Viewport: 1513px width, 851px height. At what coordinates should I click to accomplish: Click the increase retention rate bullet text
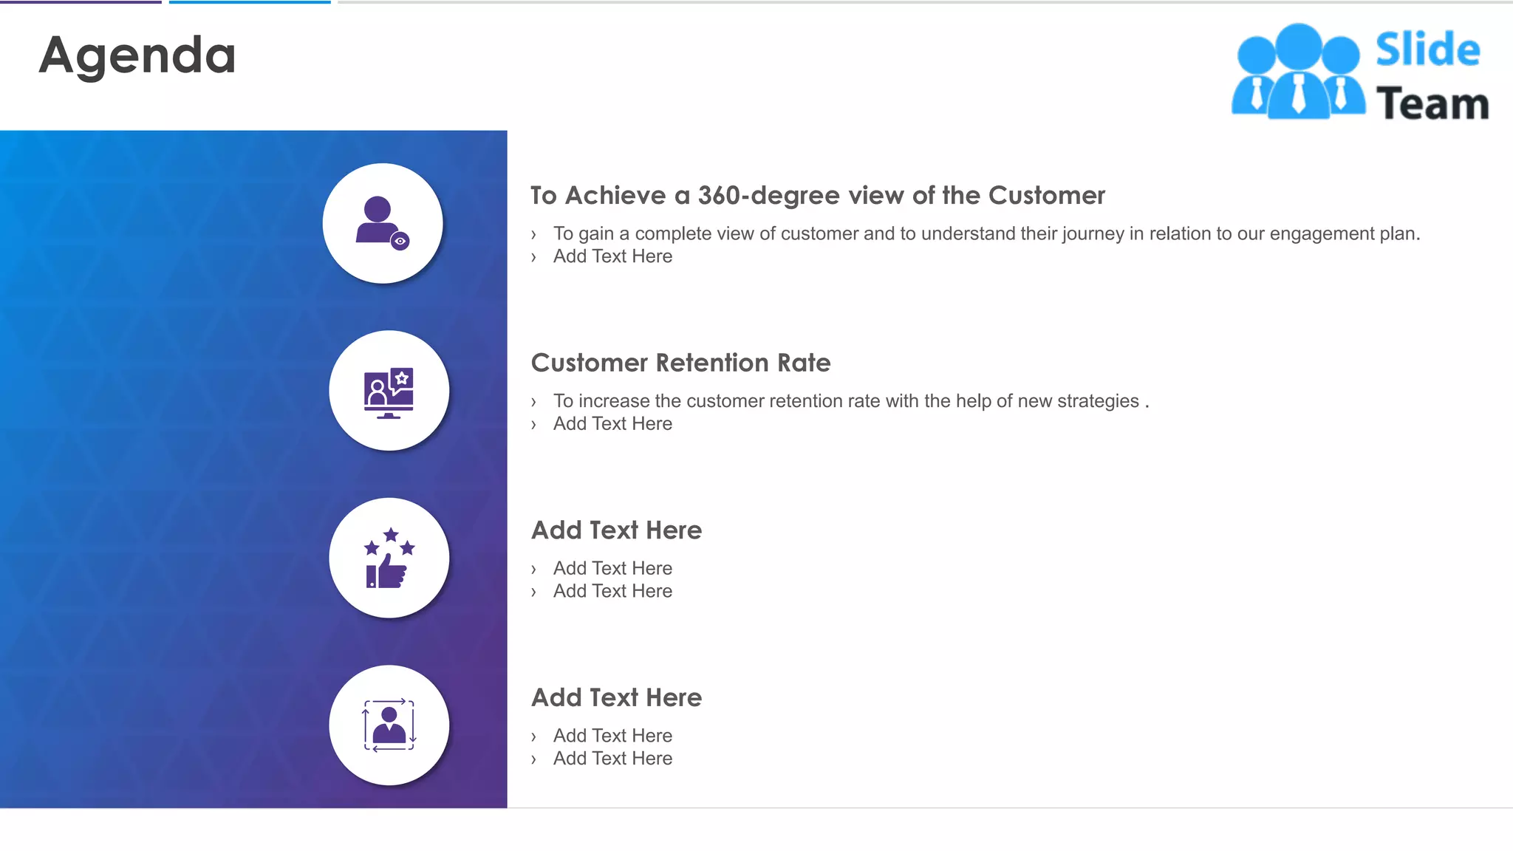click(850, 401)
